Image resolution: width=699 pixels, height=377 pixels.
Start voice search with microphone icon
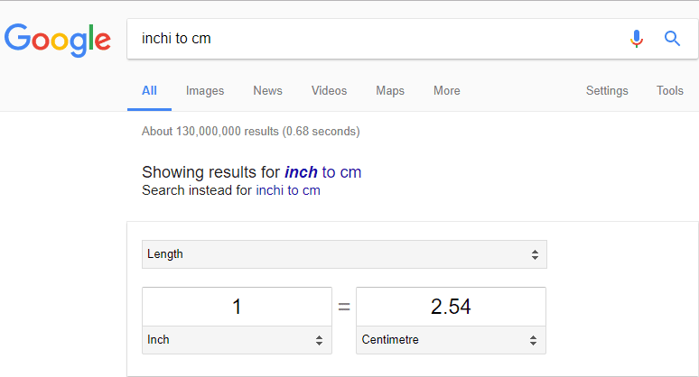tap(637, 39)
